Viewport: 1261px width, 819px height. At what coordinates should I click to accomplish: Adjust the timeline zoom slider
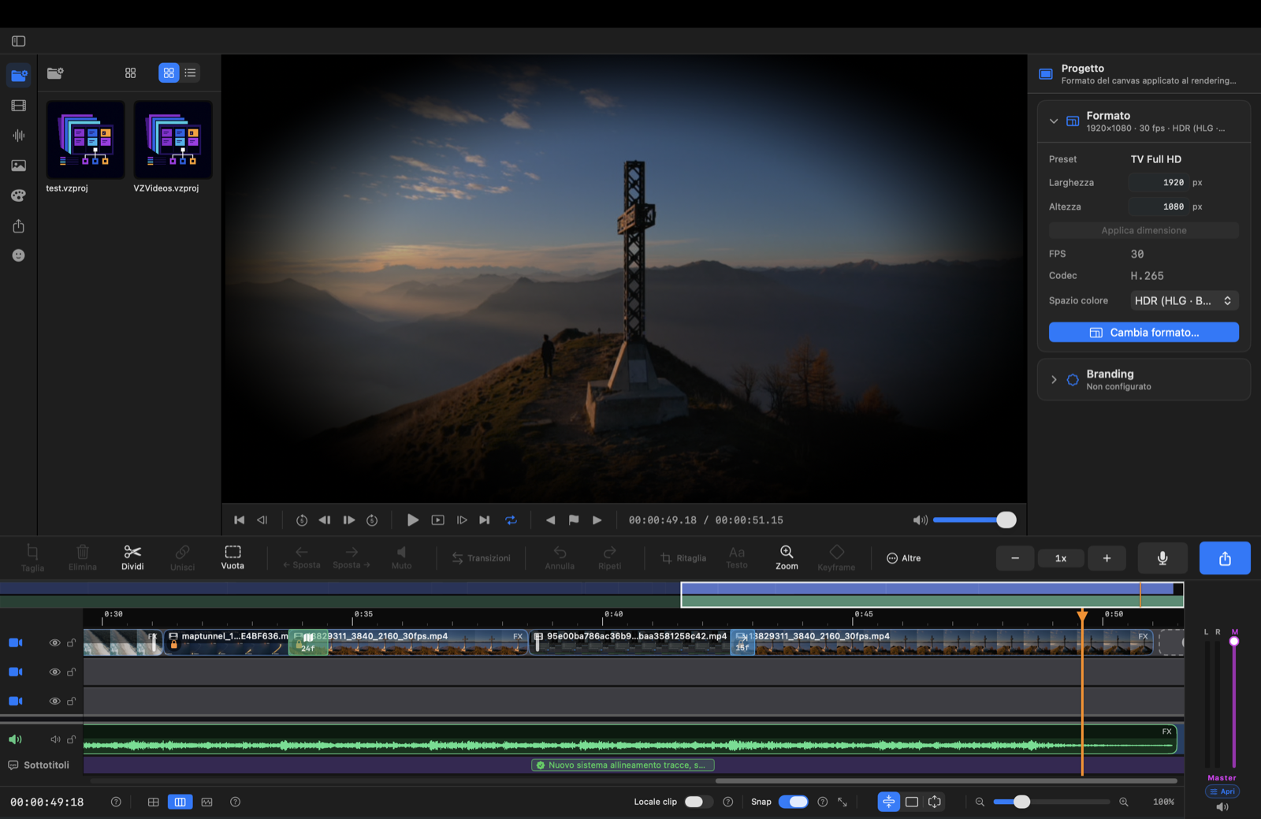click(x=1051, y=802)
